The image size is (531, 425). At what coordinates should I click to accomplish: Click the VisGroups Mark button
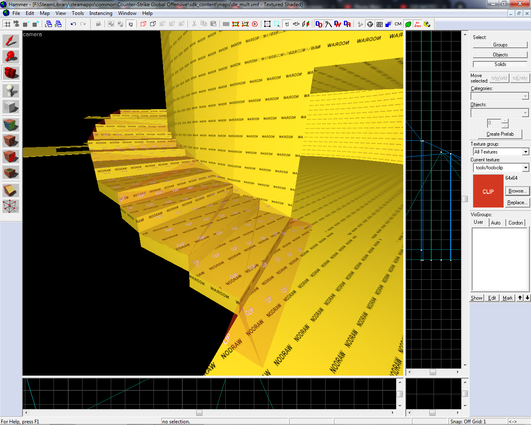tap(507, 298)
